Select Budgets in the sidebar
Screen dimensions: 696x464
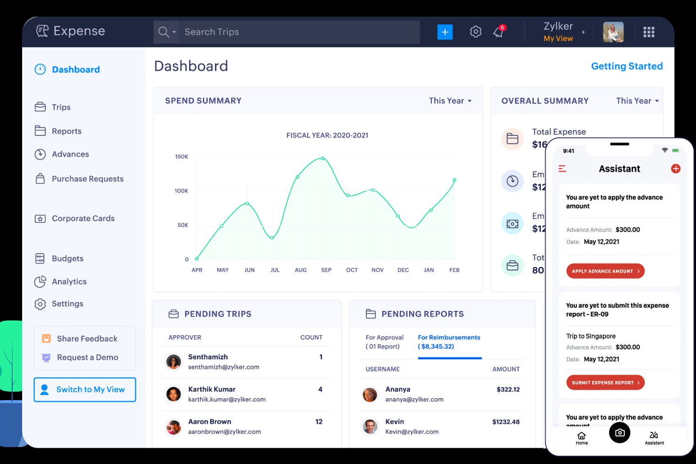67,258
